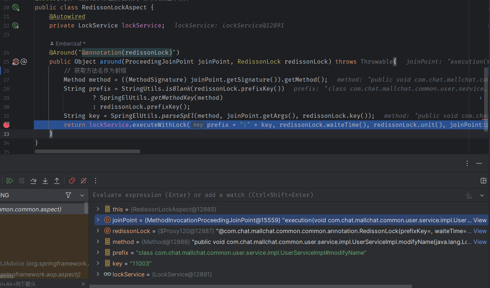Expand the redissonLock variable node
490x288 pixels.
(98, 231)
